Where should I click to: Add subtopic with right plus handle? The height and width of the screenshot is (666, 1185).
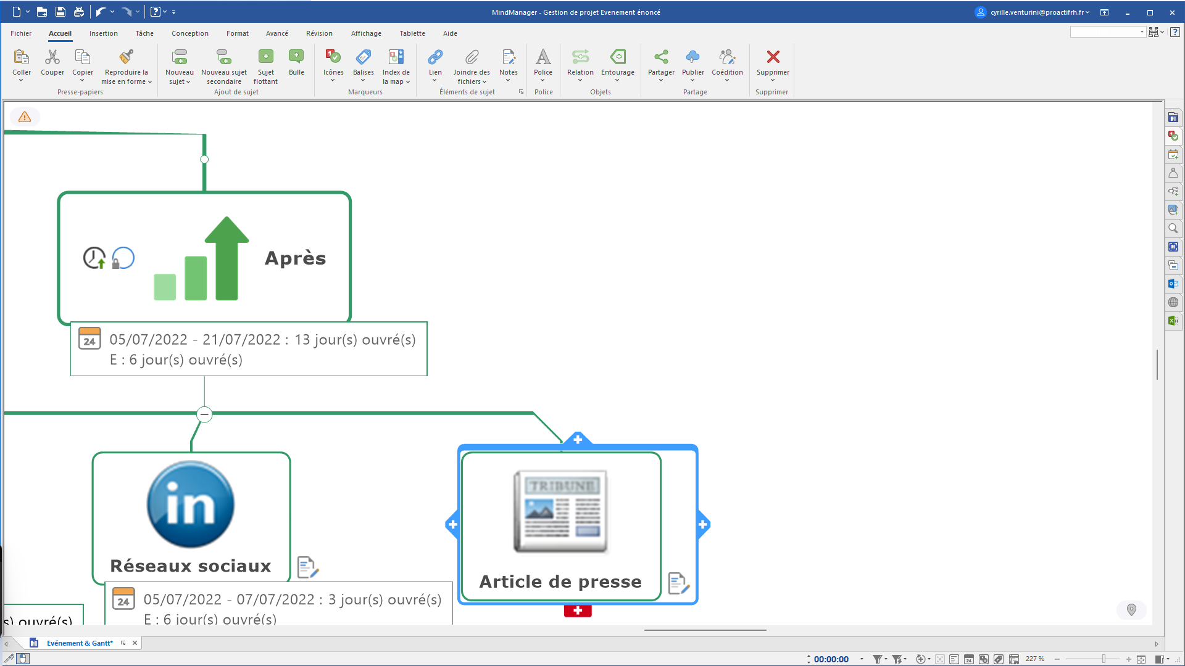703,525
